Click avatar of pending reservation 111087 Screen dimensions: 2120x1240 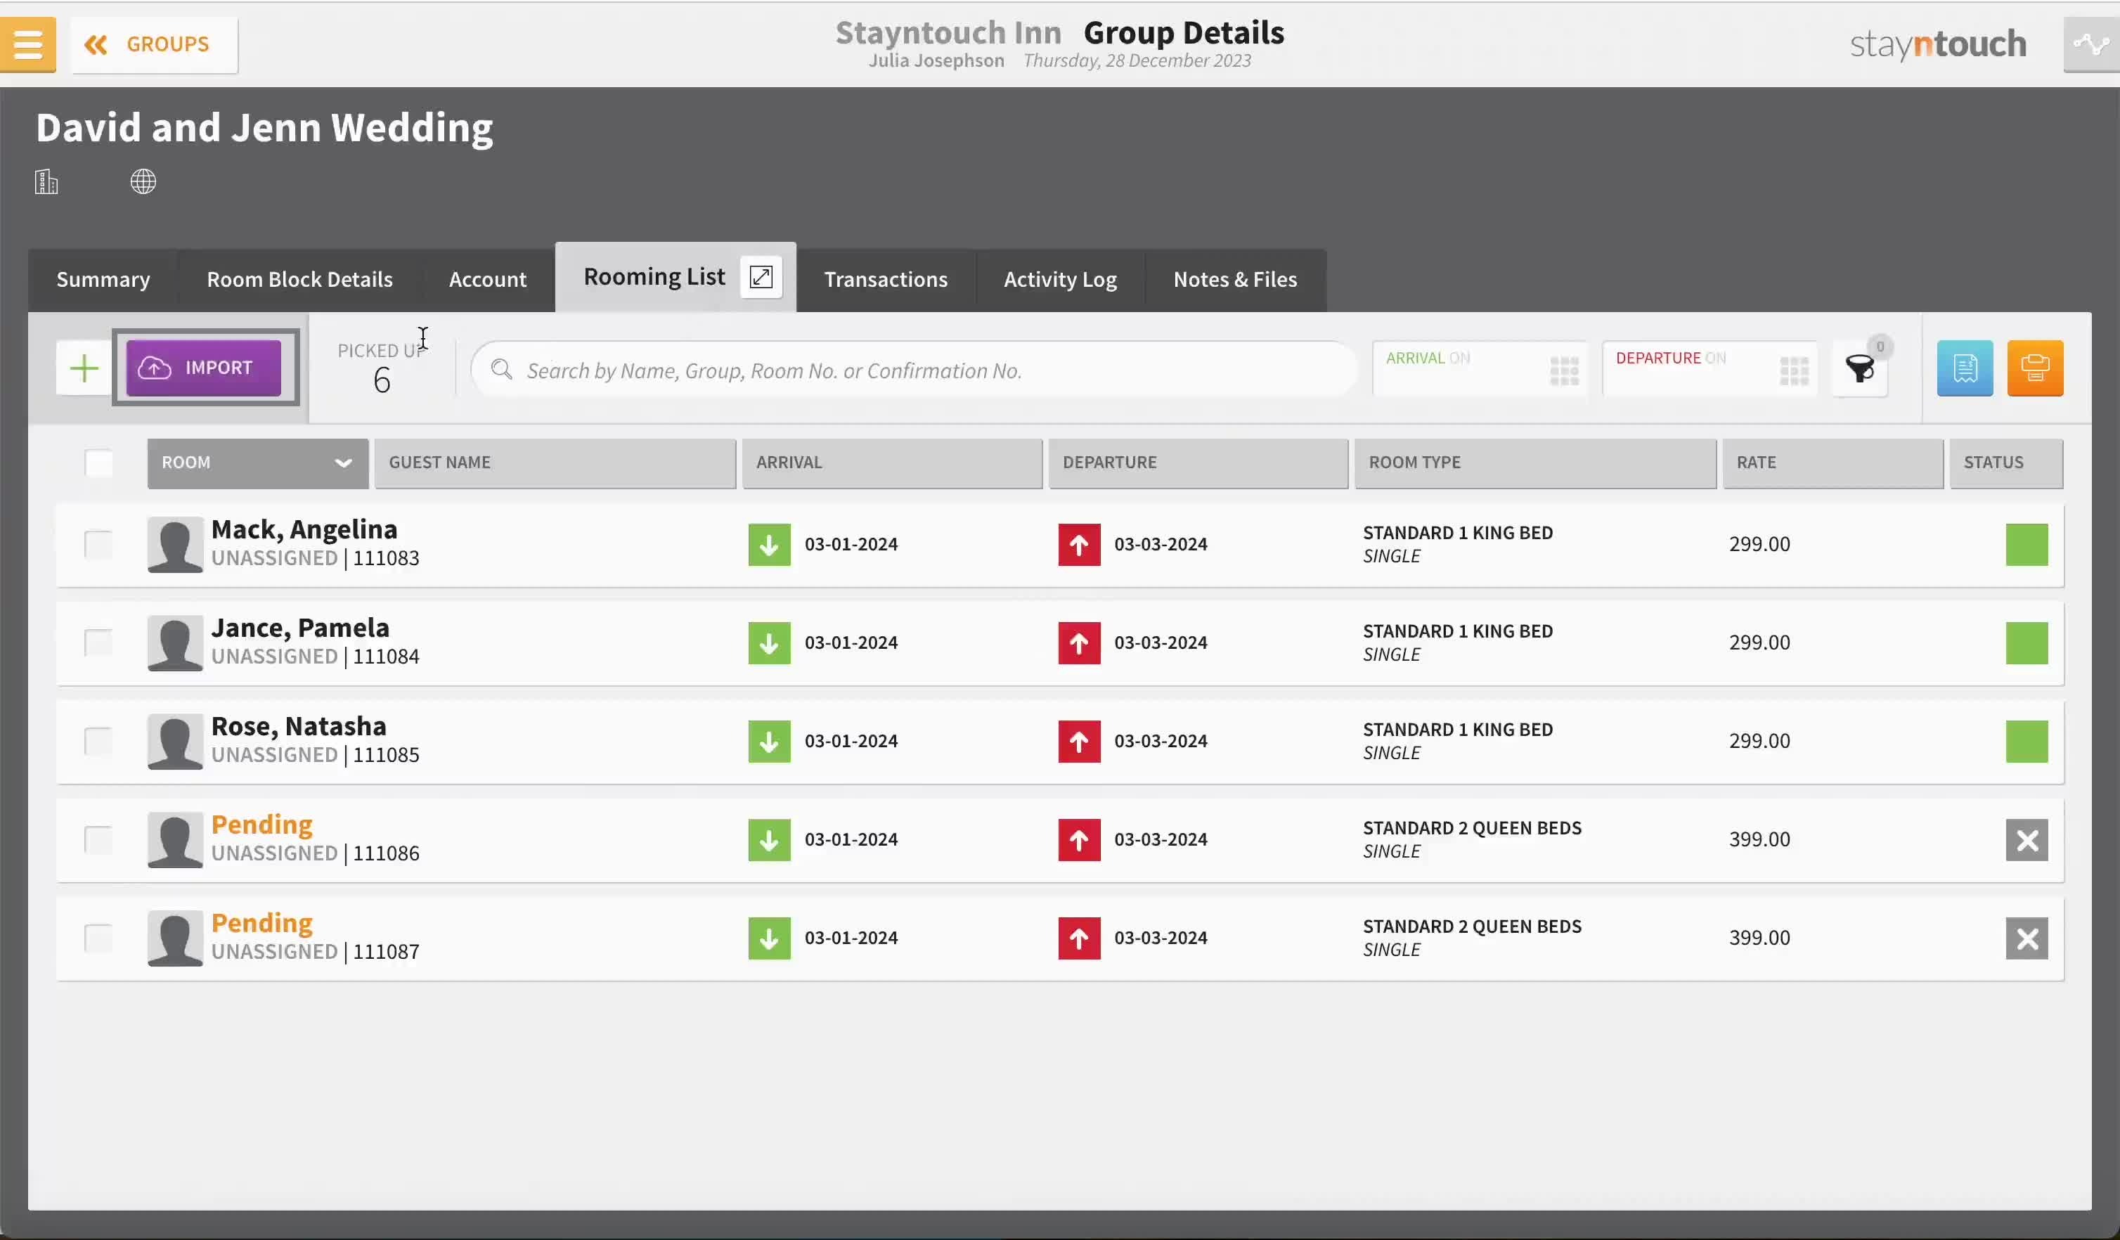point(175,938)
